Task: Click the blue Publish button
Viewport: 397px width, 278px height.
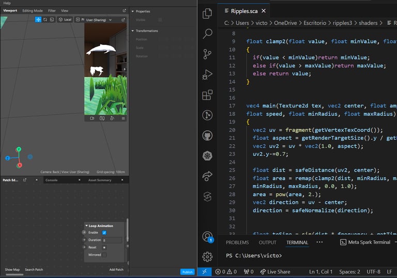Action: tap(187, 272)
